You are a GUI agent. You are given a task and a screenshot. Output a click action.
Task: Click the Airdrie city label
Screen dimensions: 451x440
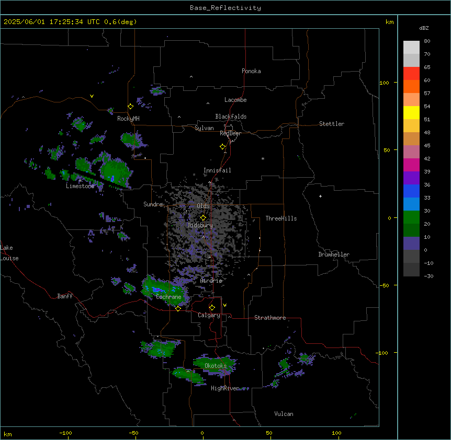(x=211, y=281)
